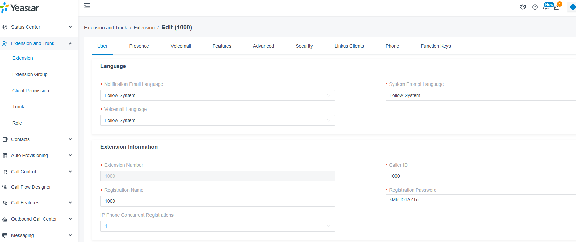Screen dimensions: 576x242
Task: Open Call Flow Designer menu item
Action: pos(31,187)
